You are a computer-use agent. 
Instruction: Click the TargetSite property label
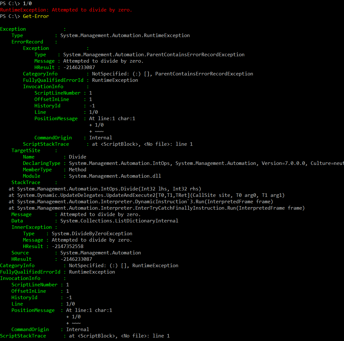point(26,150)
